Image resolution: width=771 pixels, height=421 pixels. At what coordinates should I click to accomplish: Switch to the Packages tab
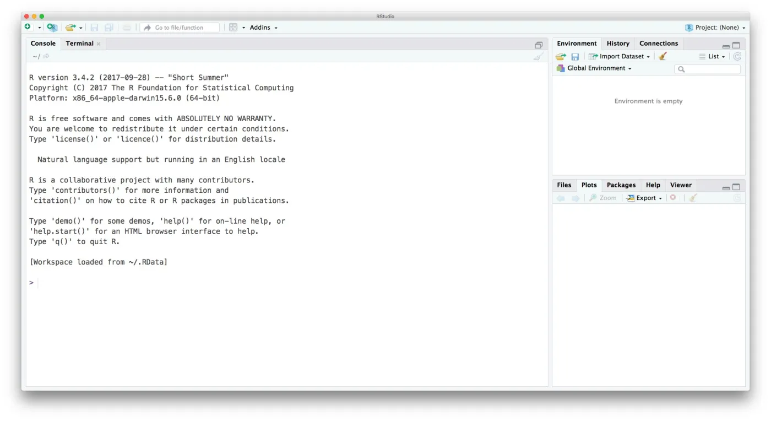[621, 185]
